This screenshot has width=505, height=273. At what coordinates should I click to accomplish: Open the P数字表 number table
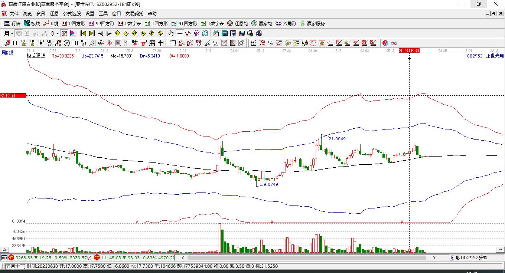pyautogui.click(x=130, y=23)
